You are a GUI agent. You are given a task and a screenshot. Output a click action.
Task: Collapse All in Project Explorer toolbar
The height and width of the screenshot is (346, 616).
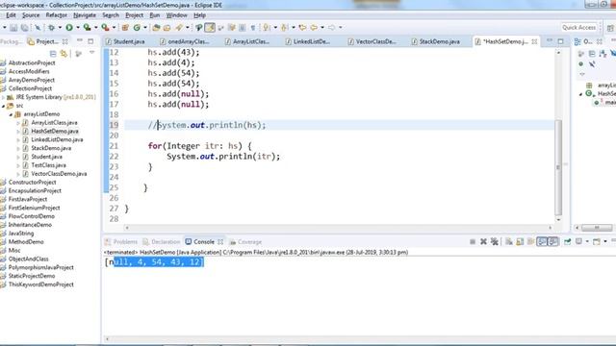tap(53, 54)
